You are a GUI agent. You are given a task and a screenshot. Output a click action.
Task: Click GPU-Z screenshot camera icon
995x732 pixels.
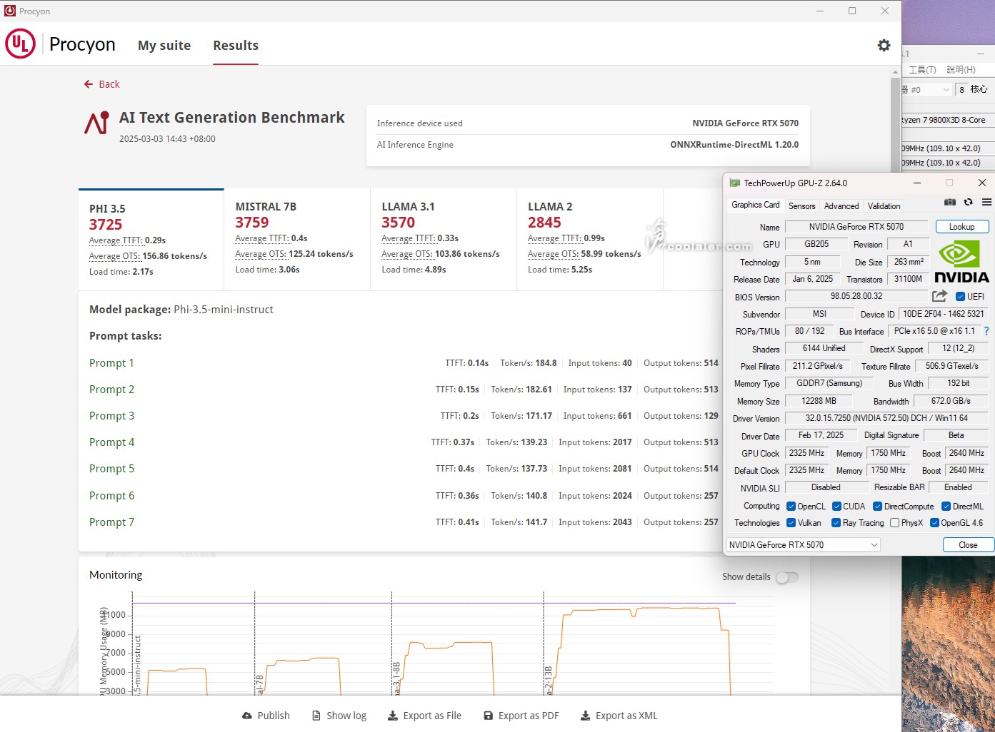click(x=950, y=203)
